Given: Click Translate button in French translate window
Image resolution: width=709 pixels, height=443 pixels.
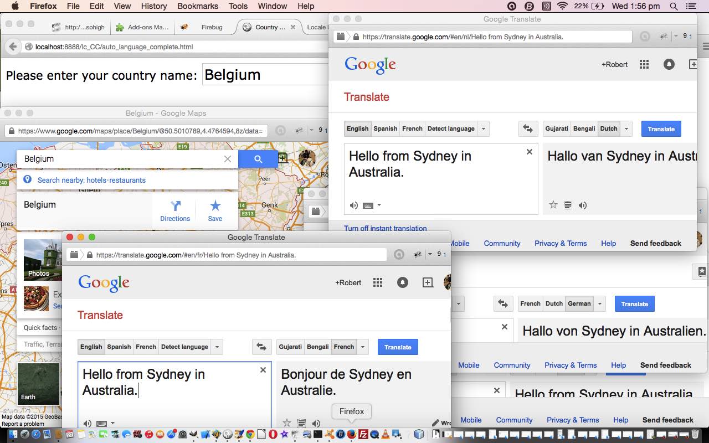Looking at the screenshot, I should [398, 347].
